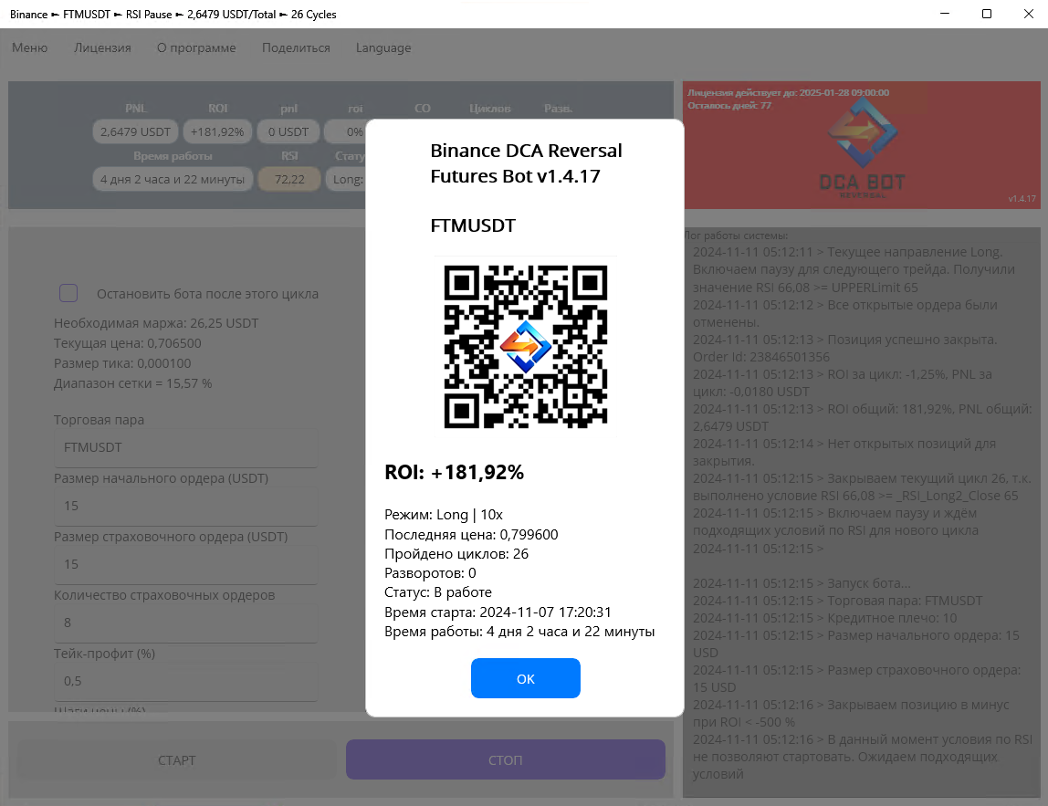The height and width of the screenshot is (806, 1048).
Task: Click the 'ROI: +181,92%' dialog heading
Action: tap(454, 473)
